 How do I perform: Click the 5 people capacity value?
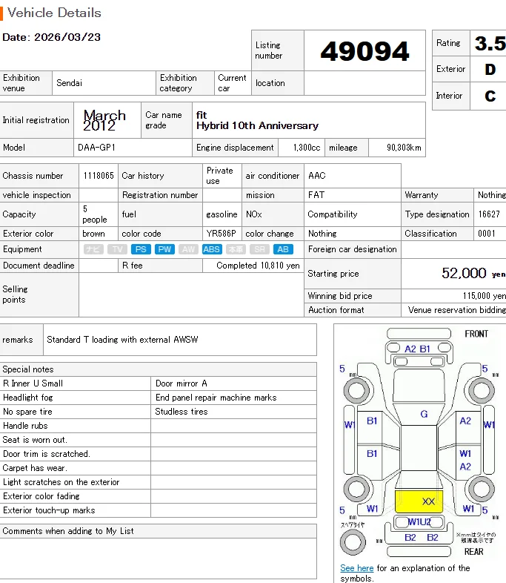(95, 214)
